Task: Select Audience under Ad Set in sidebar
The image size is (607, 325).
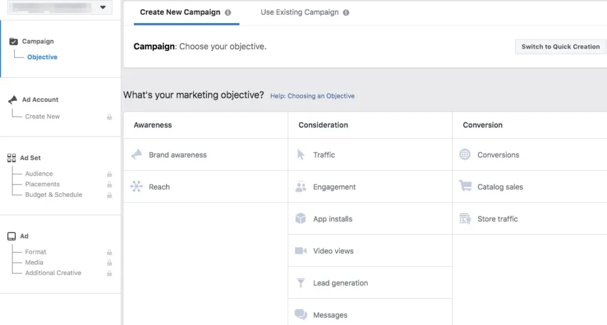Action: (39, 174)
